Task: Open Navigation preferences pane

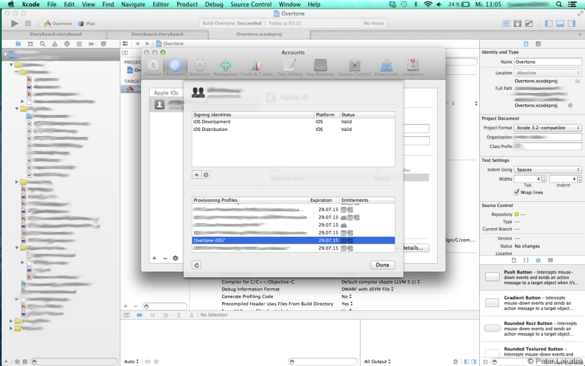Action: [x=225, y=68]
